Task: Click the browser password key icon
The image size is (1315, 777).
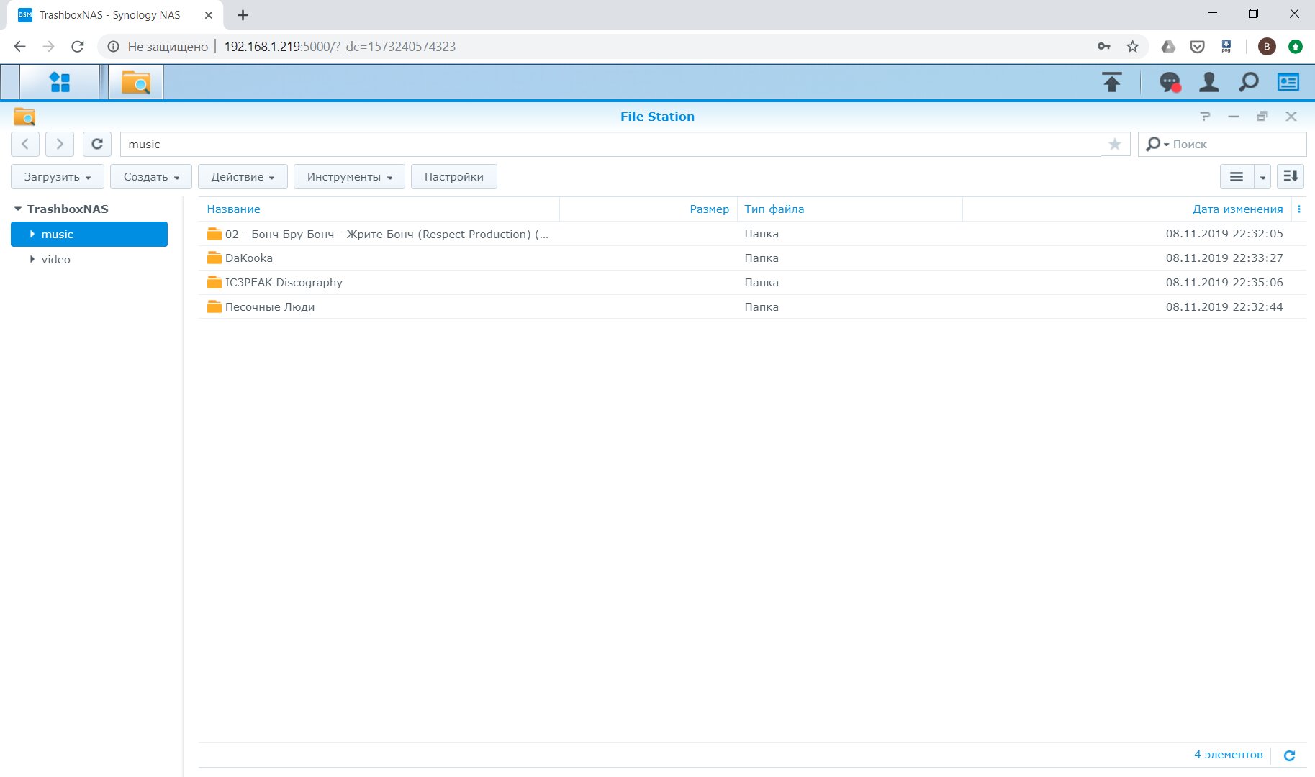Action: pos(1104,47)
